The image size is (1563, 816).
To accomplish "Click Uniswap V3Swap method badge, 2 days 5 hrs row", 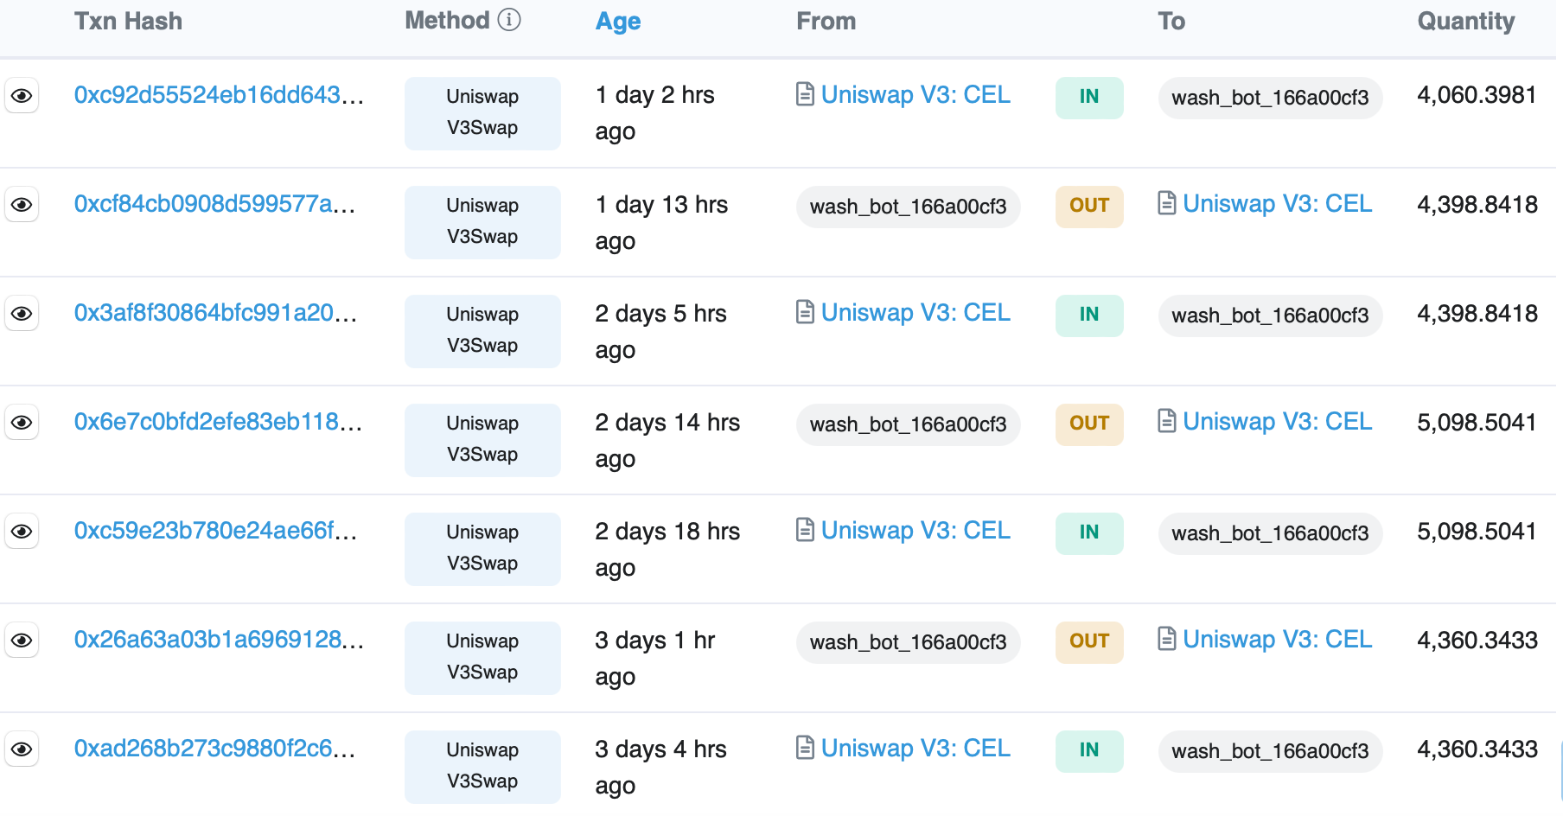I will [482, 331].
